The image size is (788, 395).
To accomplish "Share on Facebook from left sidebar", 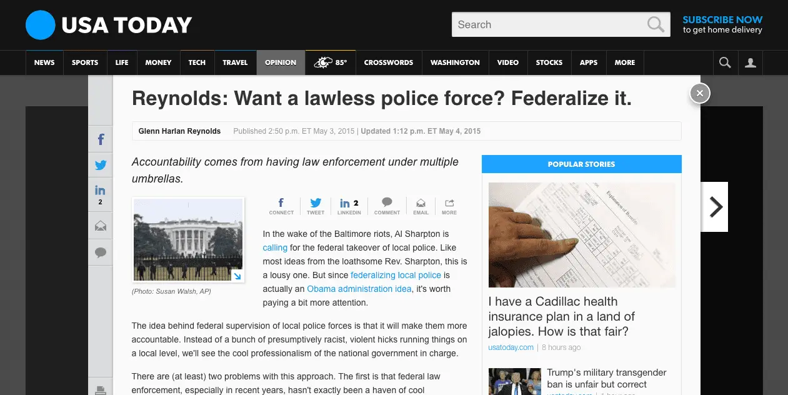I will (x=101, y=140).
